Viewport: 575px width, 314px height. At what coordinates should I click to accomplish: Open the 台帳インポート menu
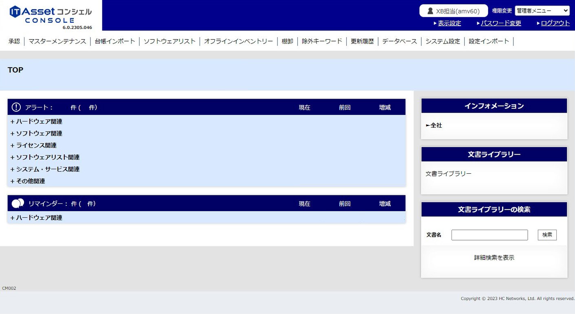pyautogui.click(x=115, y=41)
